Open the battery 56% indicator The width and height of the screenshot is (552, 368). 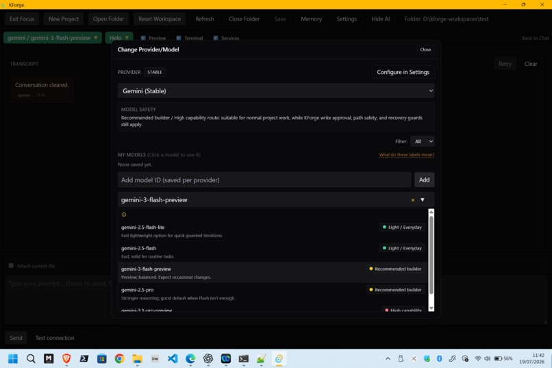click(x=503, y=358)
